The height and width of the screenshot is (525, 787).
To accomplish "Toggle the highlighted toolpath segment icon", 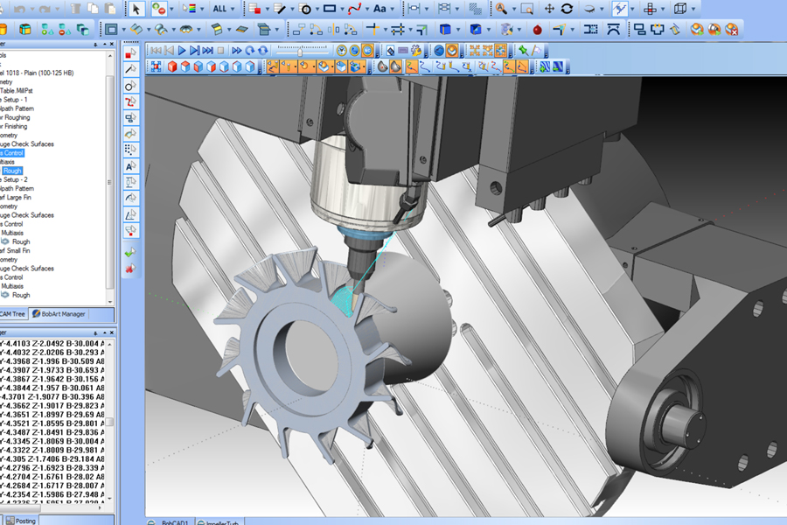I will tap(509, 66).
